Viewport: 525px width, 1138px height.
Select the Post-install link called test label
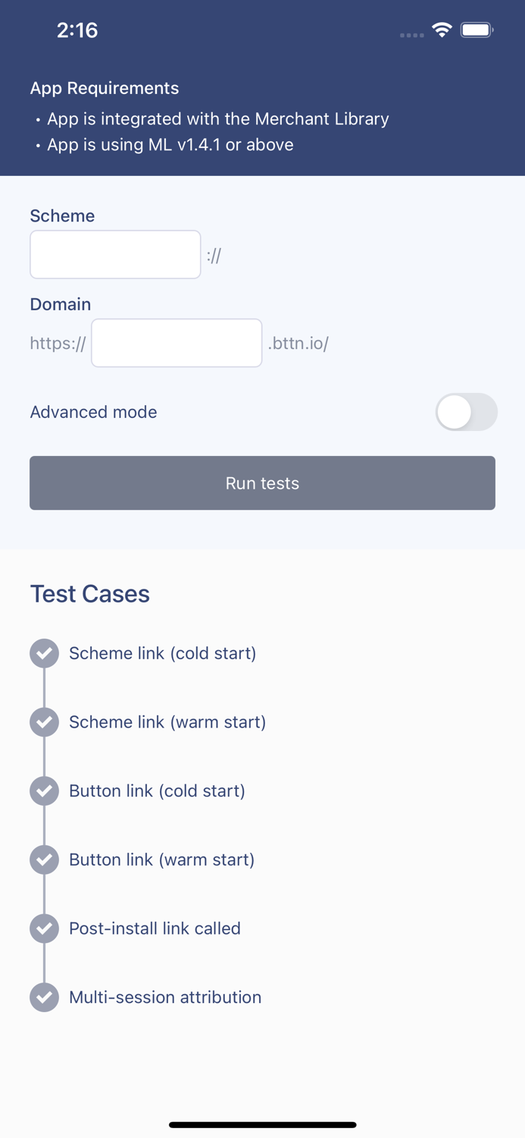pos(155,928)
